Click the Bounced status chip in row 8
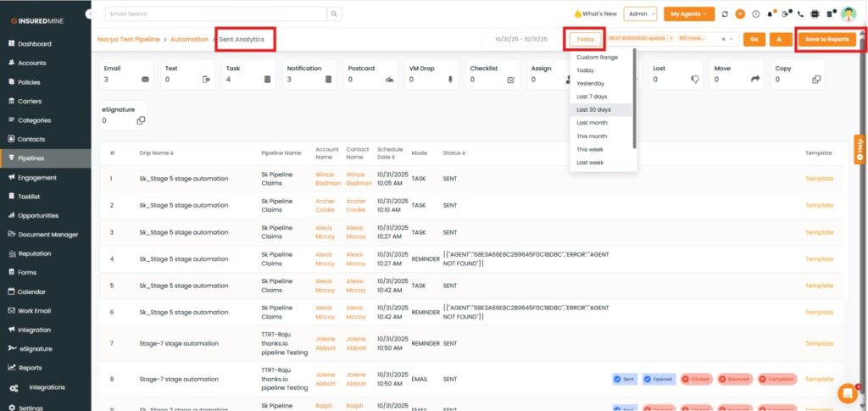The height and width of the screenshot is (411, 868). 734,379
